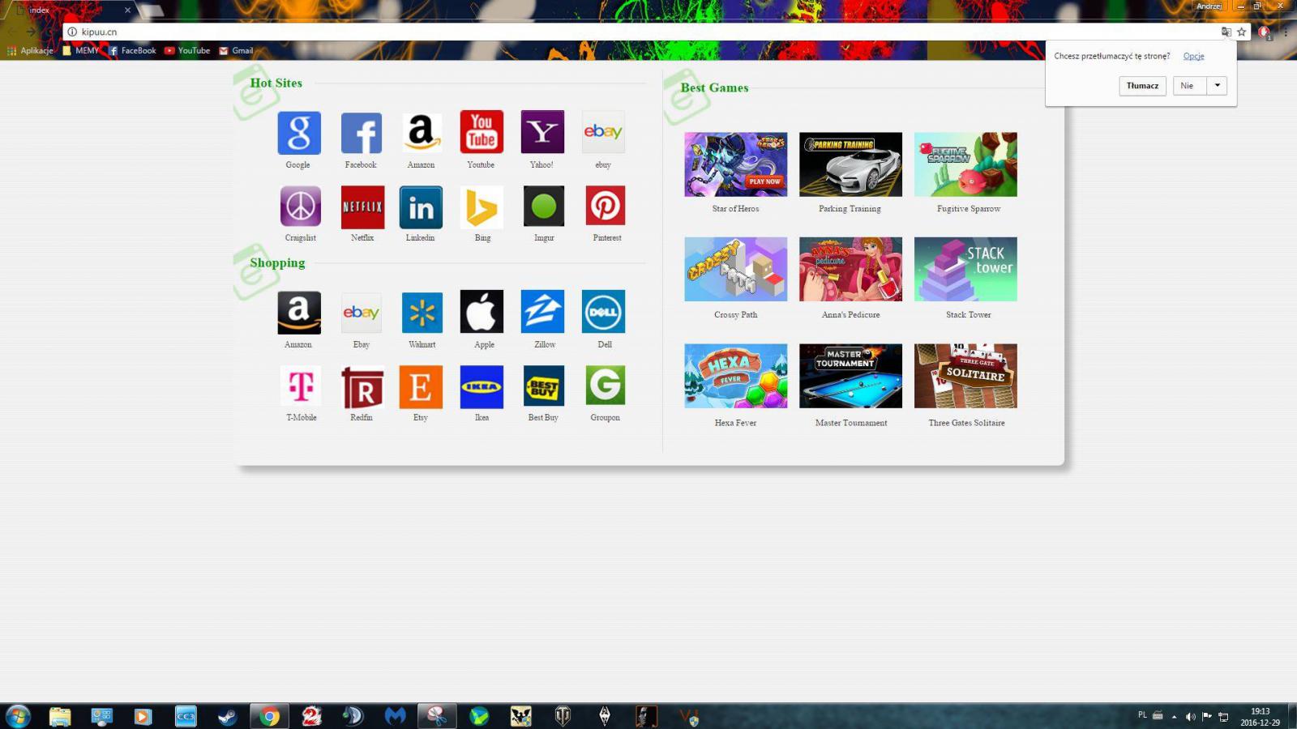Click the Walmart icon

[x=422, y=312]
